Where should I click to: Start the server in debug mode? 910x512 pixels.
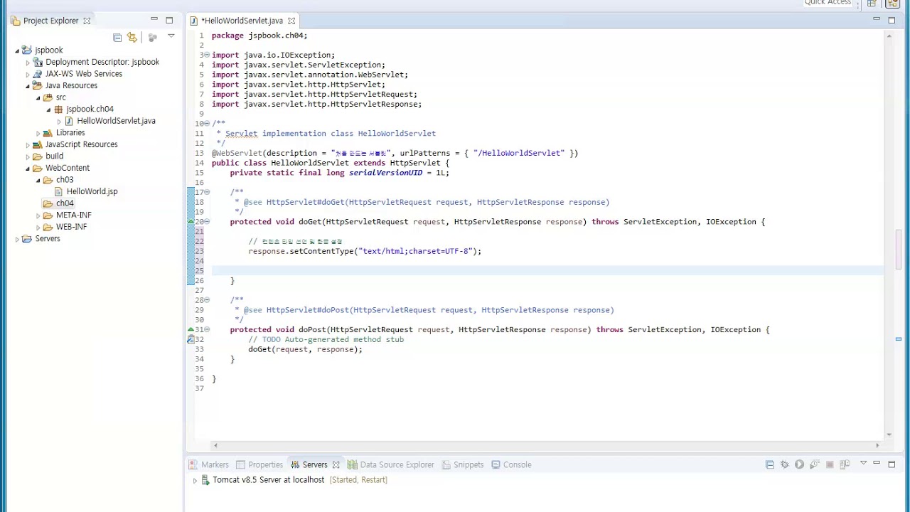(784, 464)
